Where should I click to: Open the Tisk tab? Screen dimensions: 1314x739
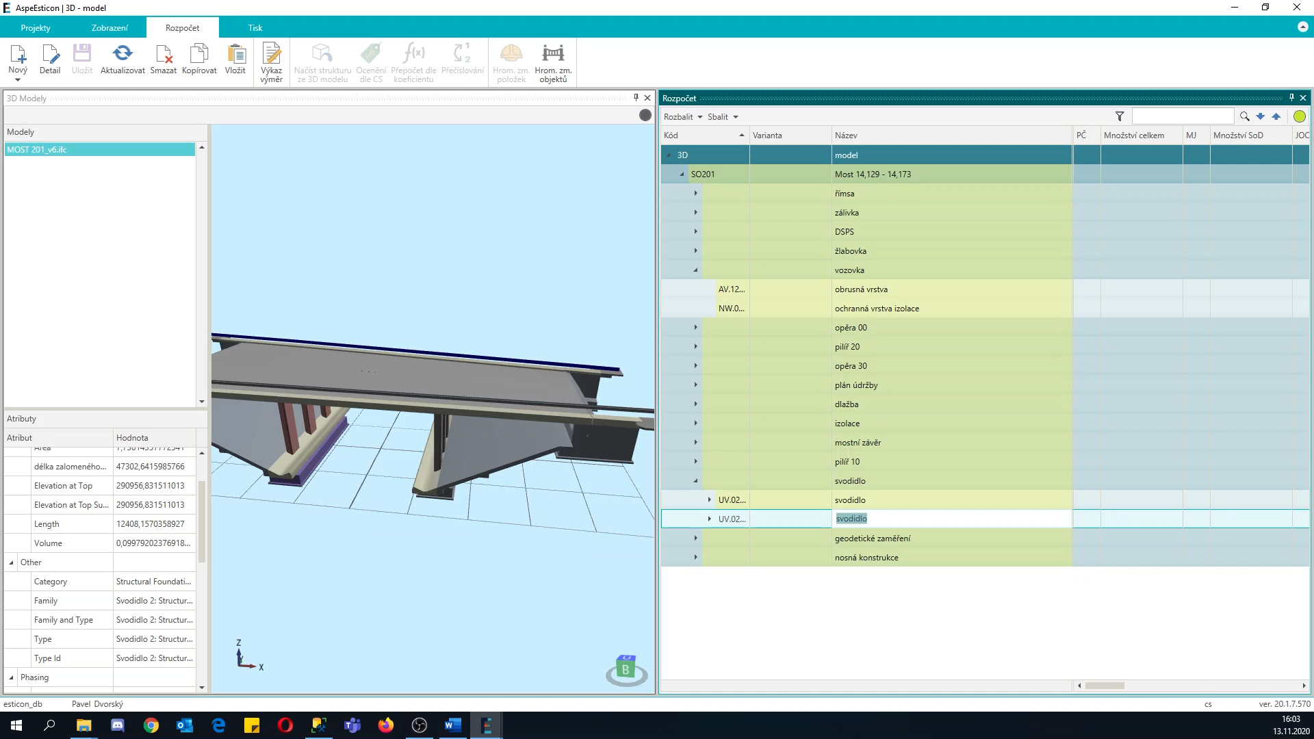click(x=255, y=28)
